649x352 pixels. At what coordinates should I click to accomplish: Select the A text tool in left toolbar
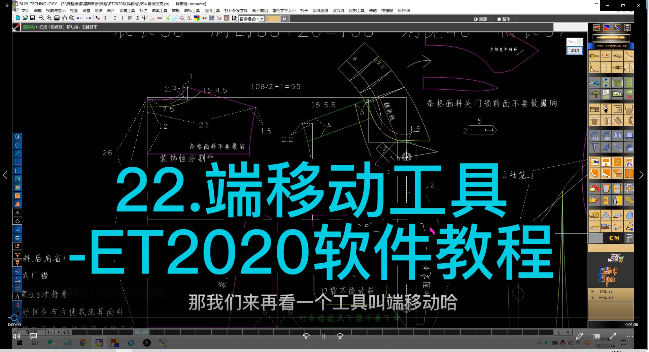18,296
